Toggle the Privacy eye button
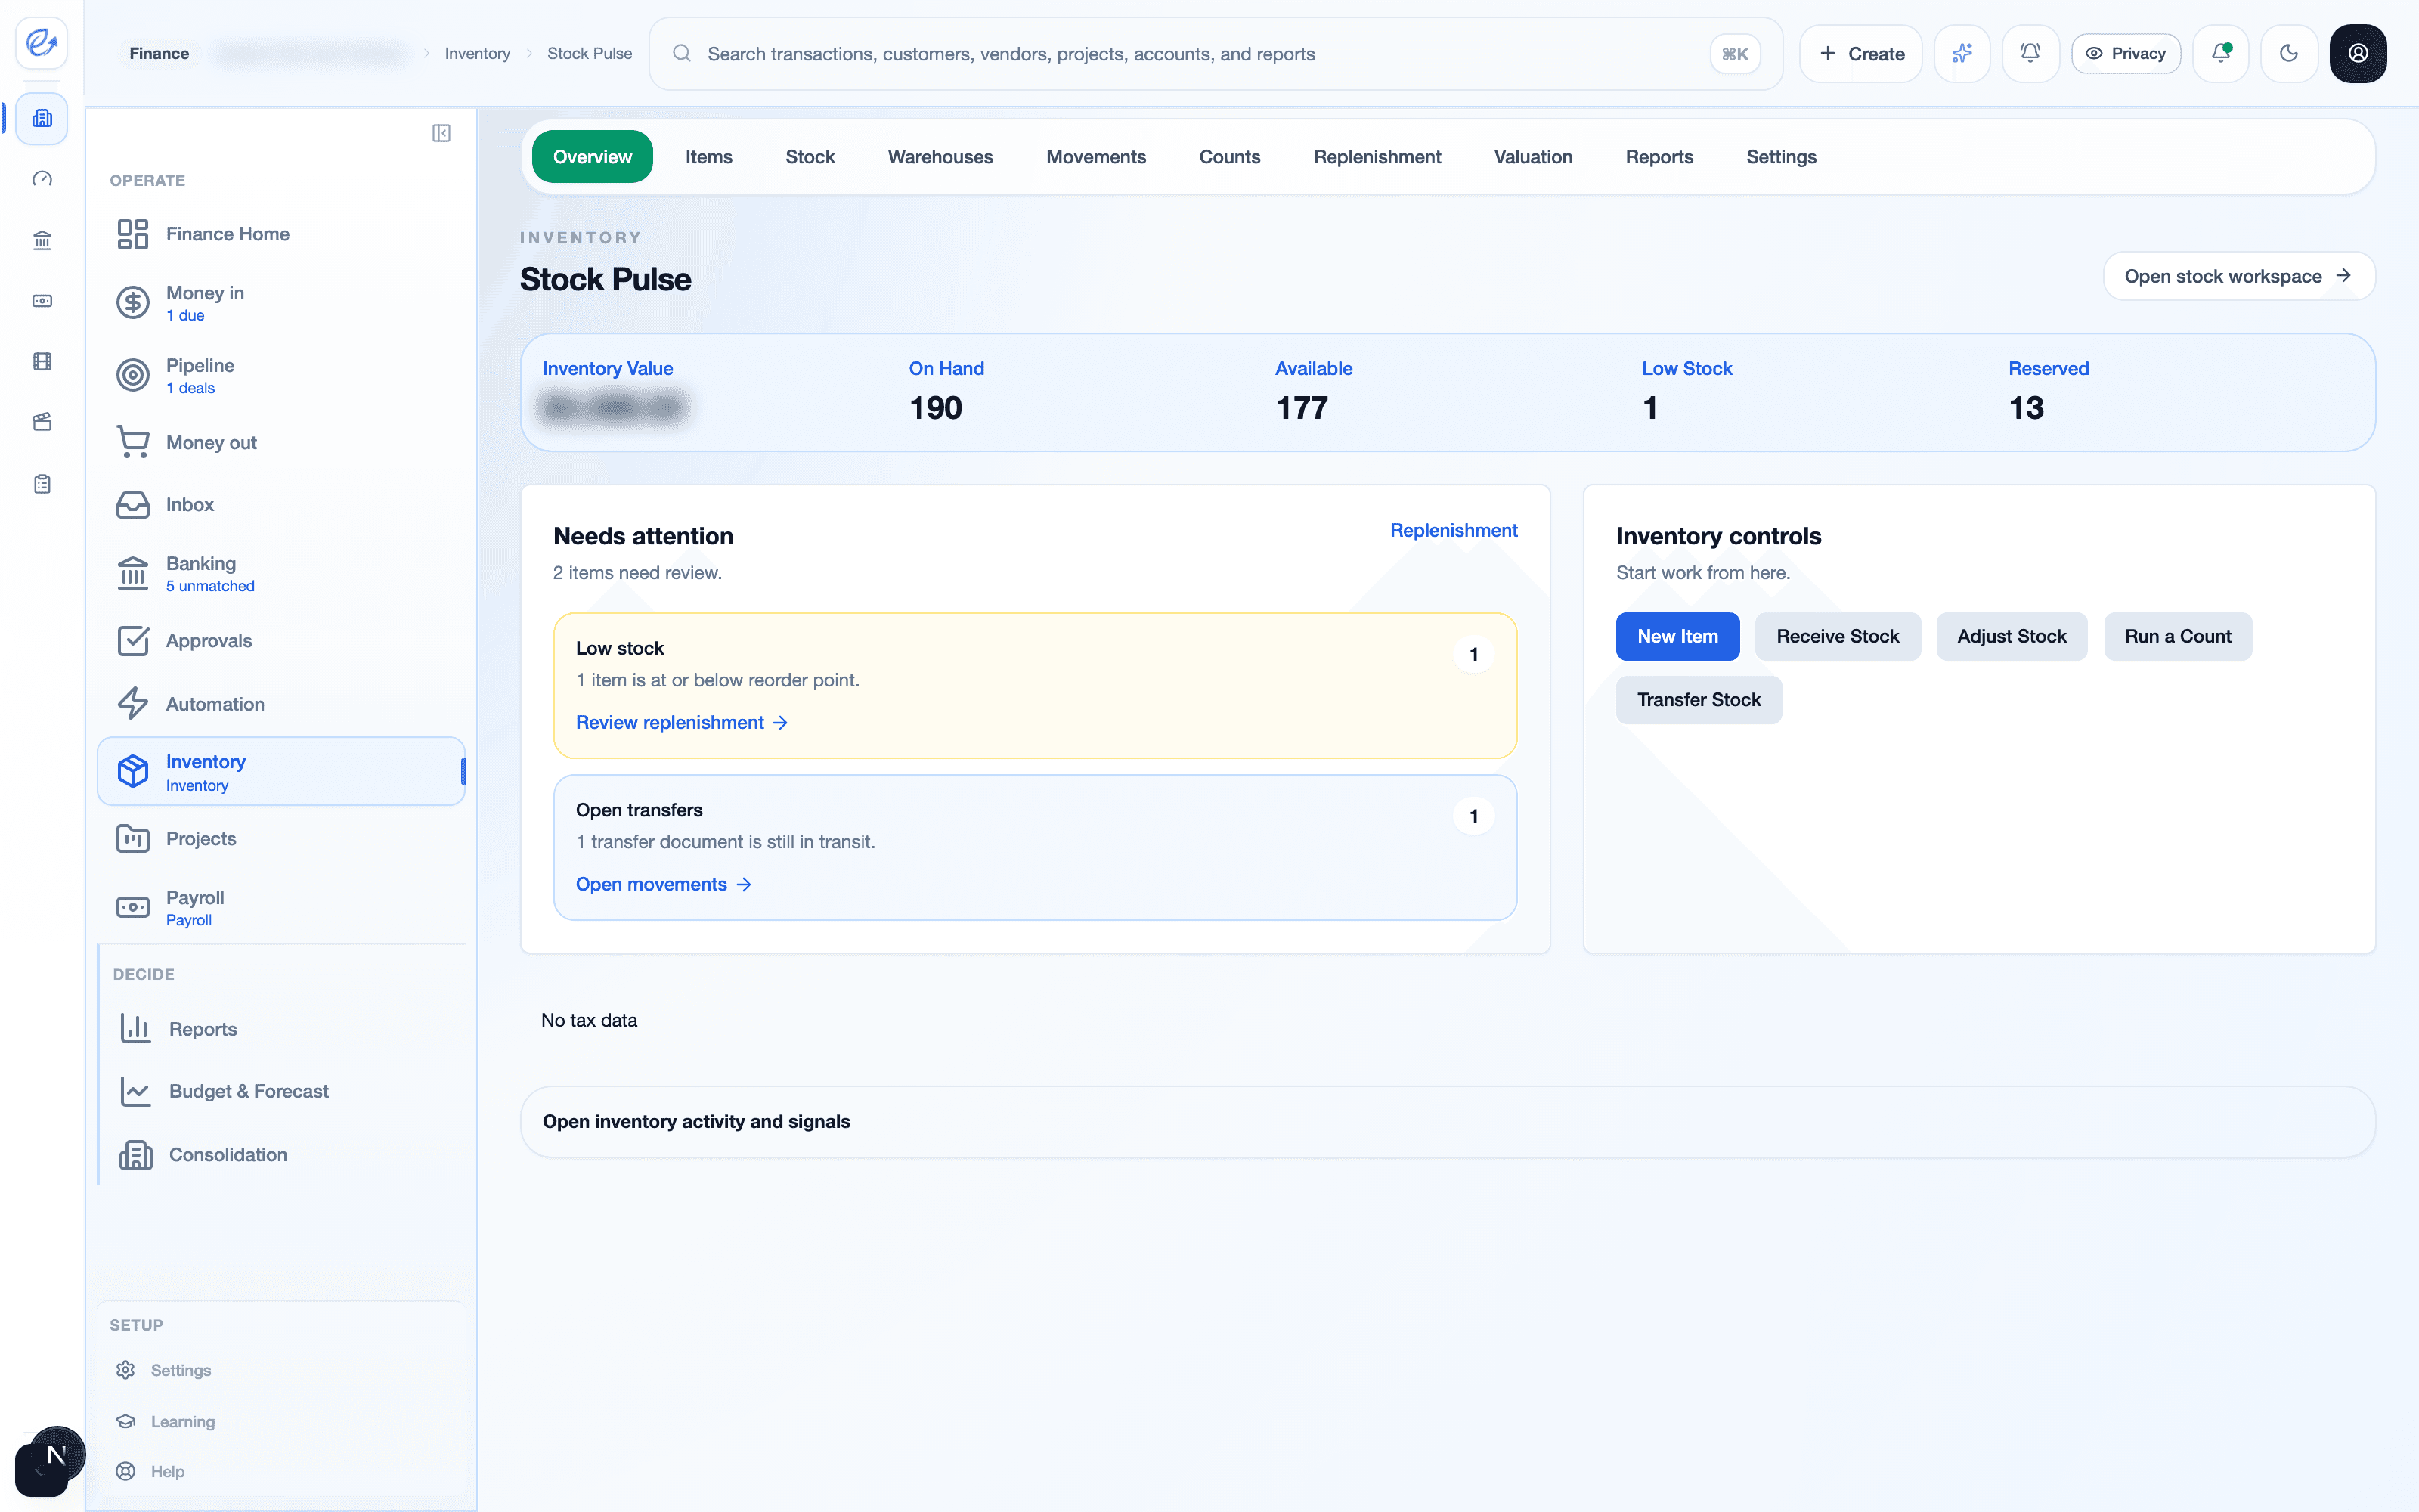Screen dimensions: 2419x1512 2126,54
